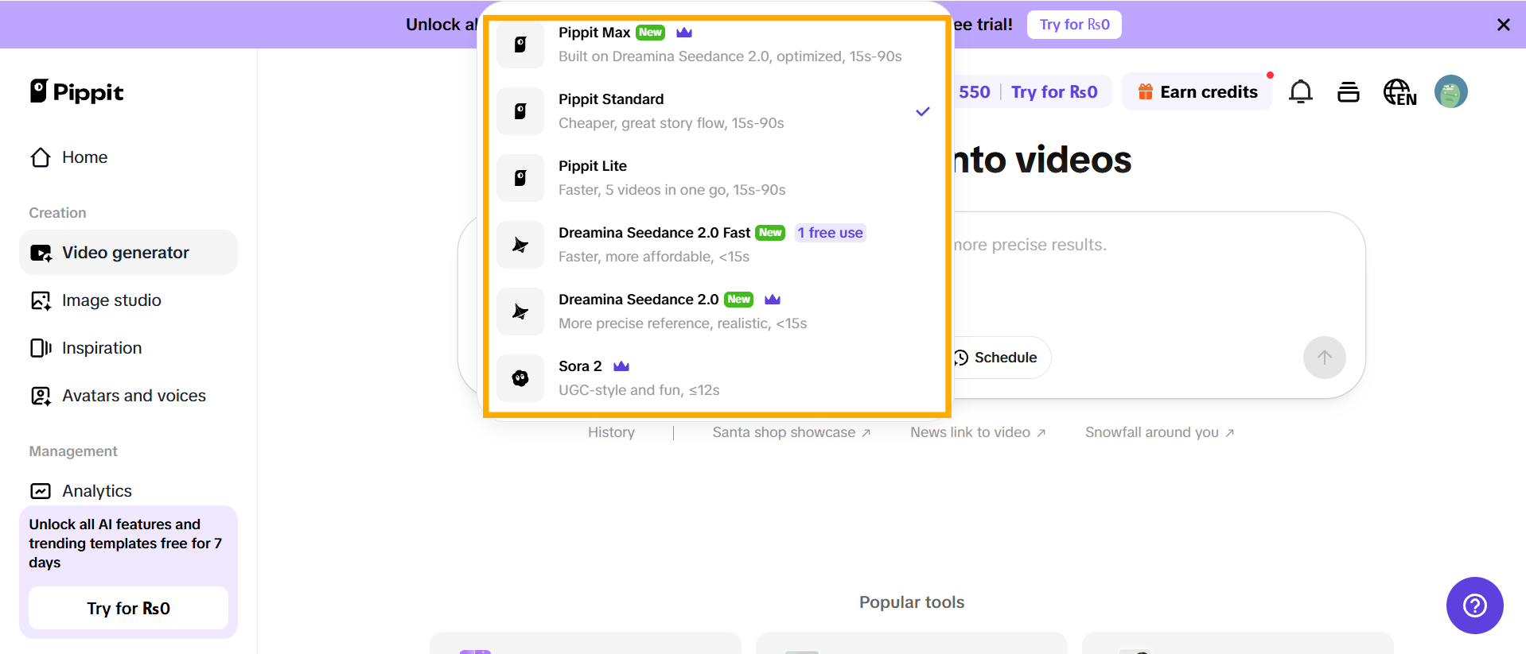Click the Pippit Max model icon
Screen dimensions: 1526x654
520,45
